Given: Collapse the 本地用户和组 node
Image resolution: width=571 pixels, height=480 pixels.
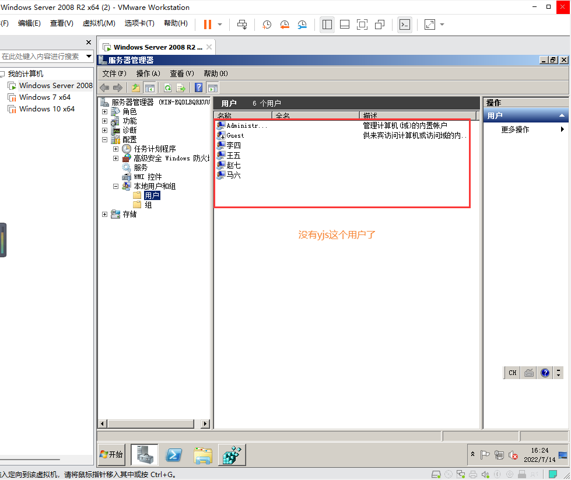Looking at the screenshot, I should click(116, 186).
